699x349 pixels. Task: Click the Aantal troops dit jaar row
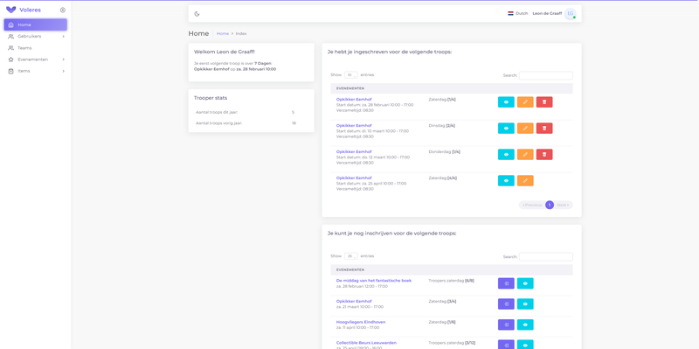tap(251, 112)
